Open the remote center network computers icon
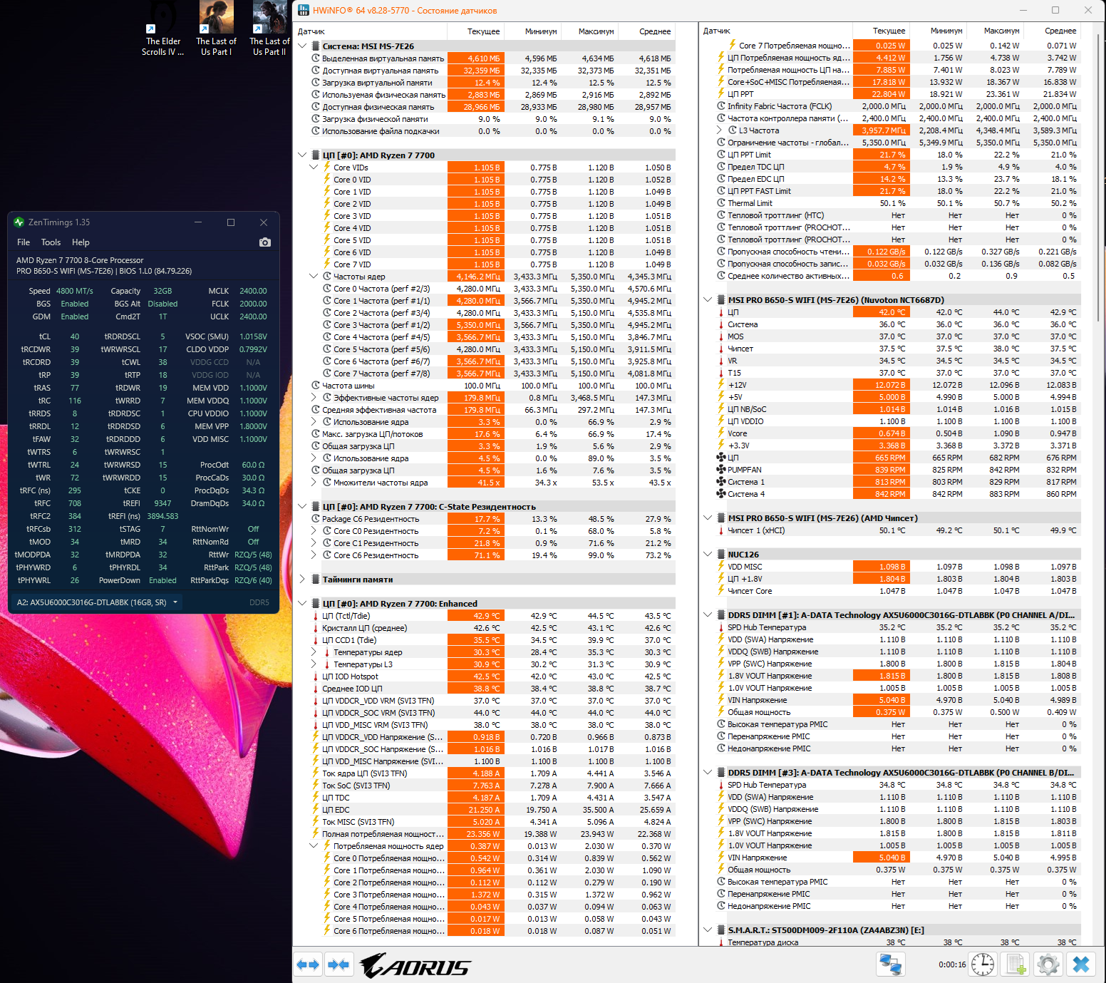 click(x=890, y=964)
